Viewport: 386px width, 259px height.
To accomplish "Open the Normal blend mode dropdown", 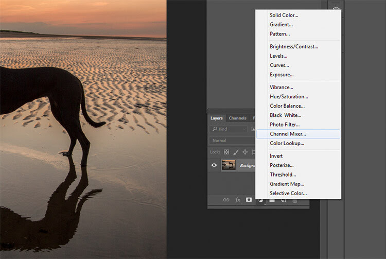I will pyautogui.click(x=232, y=141).
